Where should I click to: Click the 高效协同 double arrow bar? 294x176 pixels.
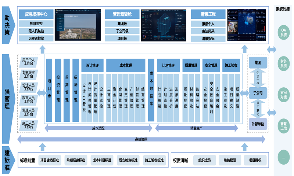pyautogui.click(x=141, y=139)
